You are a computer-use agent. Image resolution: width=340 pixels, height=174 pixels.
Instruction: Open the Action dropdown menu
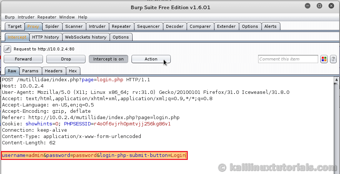click(151, 59)
